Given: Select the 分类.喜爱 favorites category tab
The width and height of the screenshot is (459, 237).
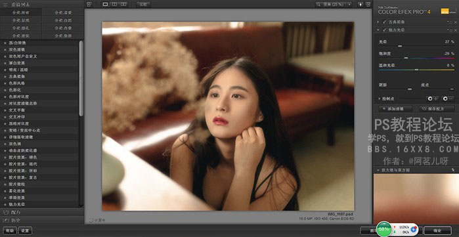Looking at the screenshot, I should coord(63,12).
